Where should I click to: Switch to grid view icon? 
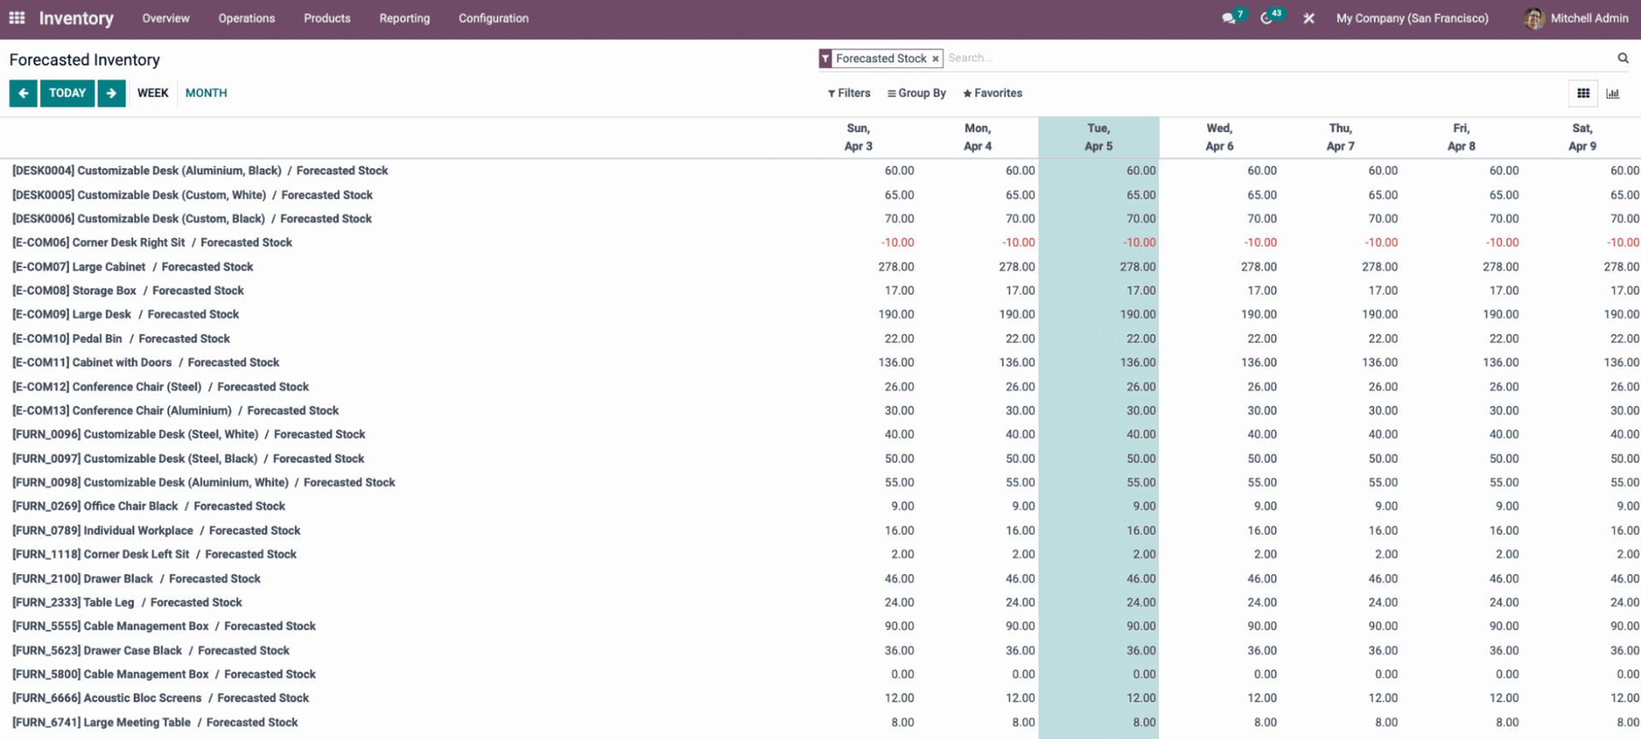click(x=1583, y=93)
